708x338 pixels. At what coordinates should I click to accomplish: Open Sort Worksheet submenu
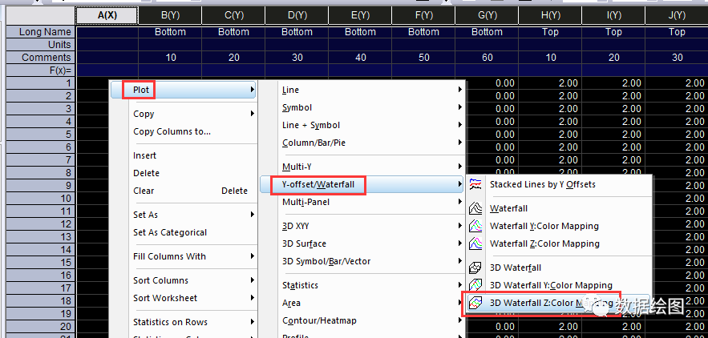coord(184,298)
